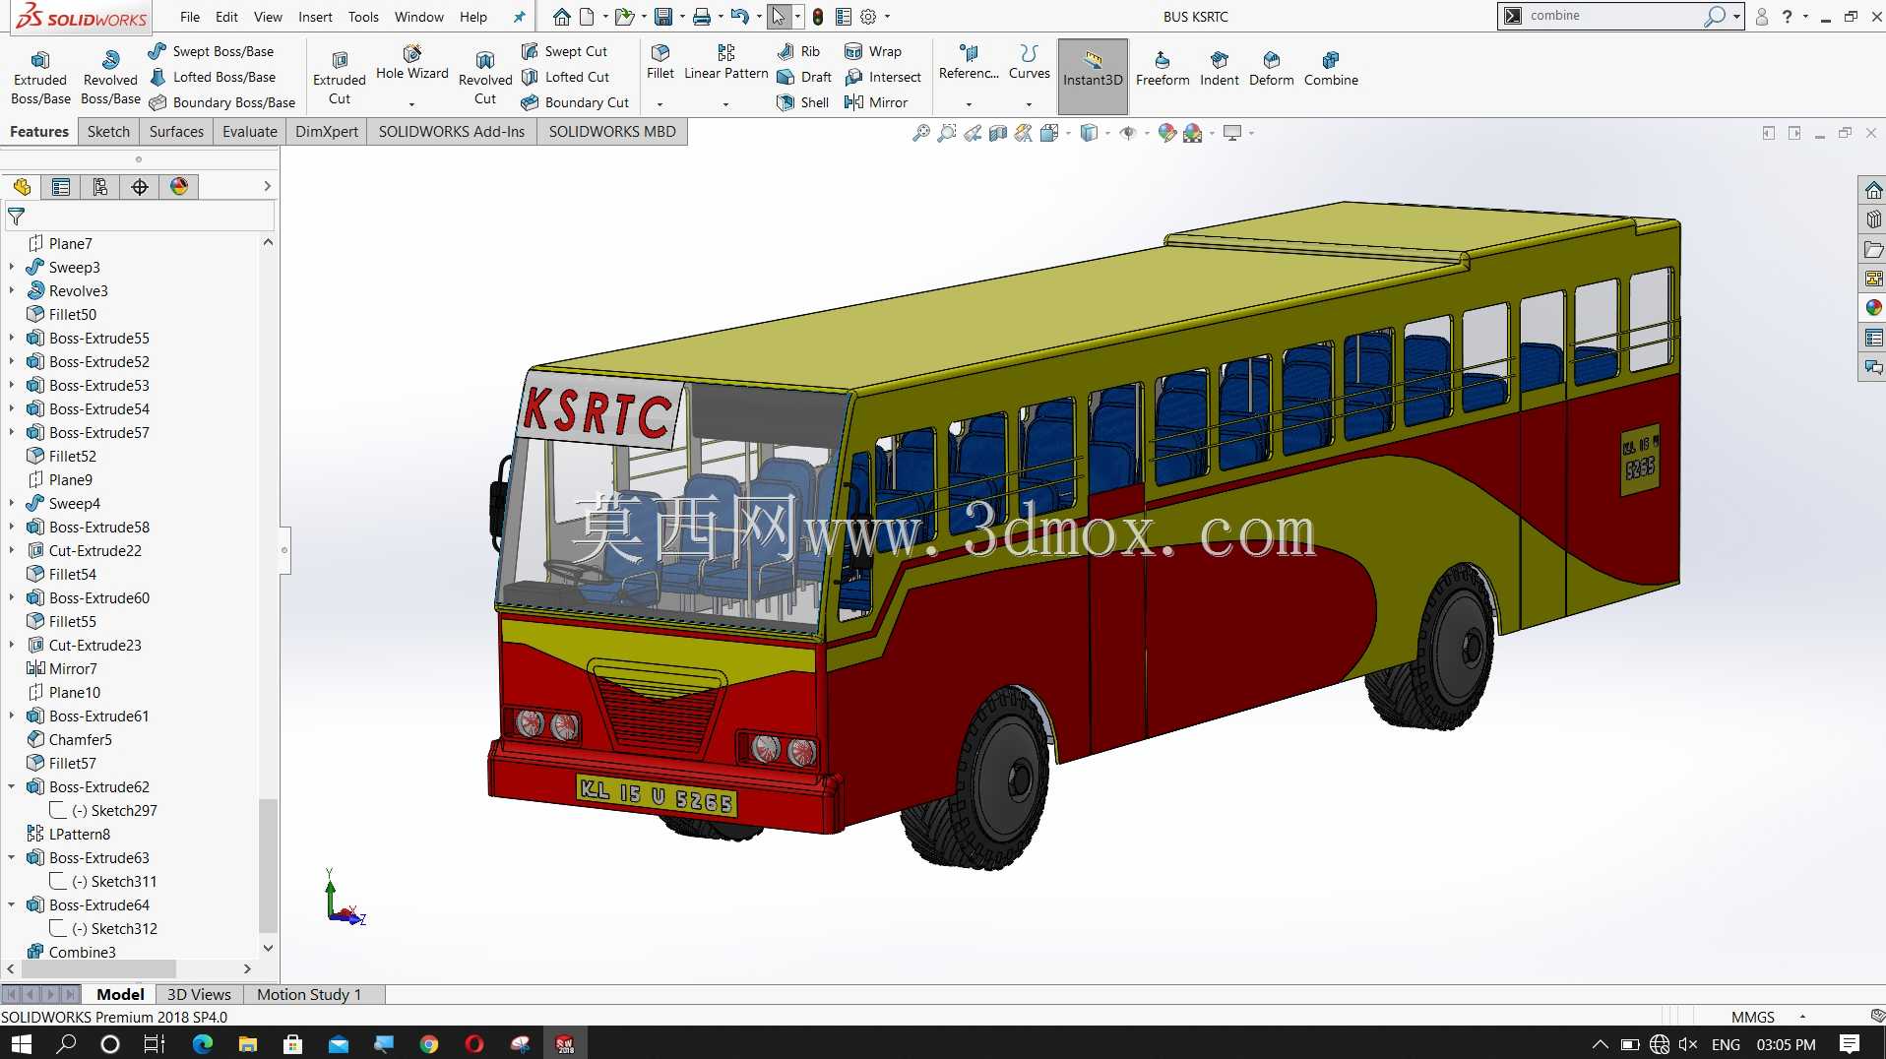Screen dimensions: 1886x1059
Task: Choose the Boundary Boss/Base tool
Action: click(222, 102)
